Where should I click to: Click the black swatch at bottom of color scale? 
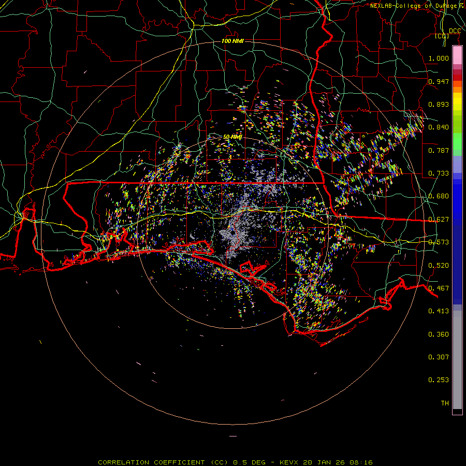(457, 412)
